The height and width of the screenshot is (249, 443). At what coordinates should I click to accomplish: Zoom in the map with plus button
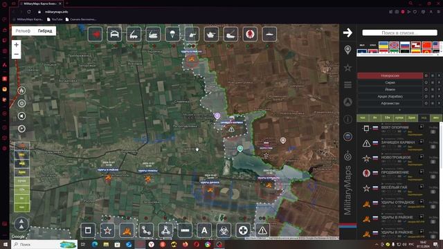click(17, 44)
